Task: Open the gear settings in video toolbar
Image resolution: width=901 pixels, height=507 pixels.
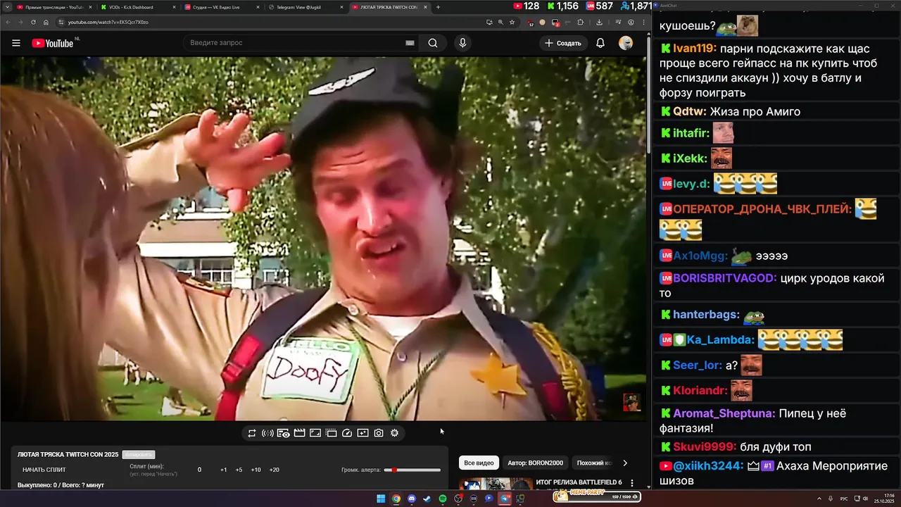Action: (394, 433)
